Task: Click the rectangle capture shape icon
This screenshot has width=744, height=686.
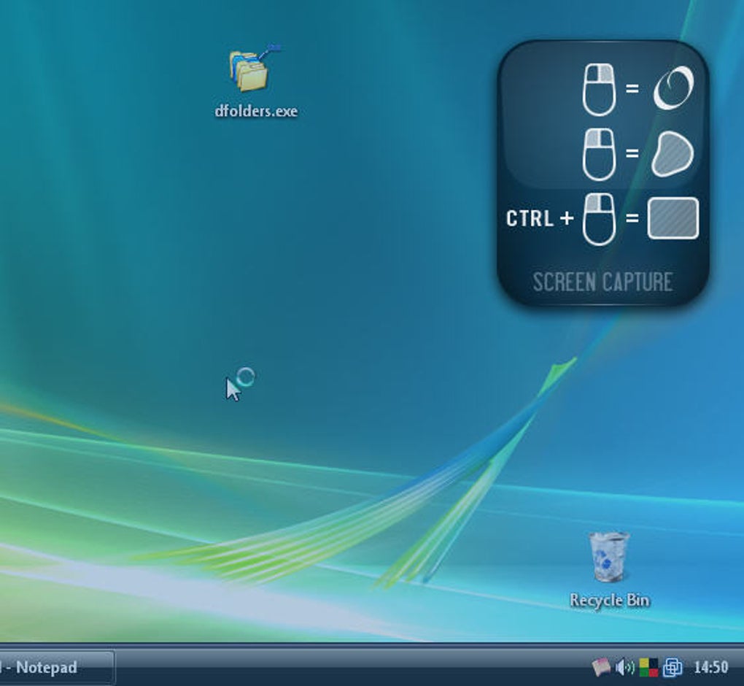Action: [x=673, y=218]
